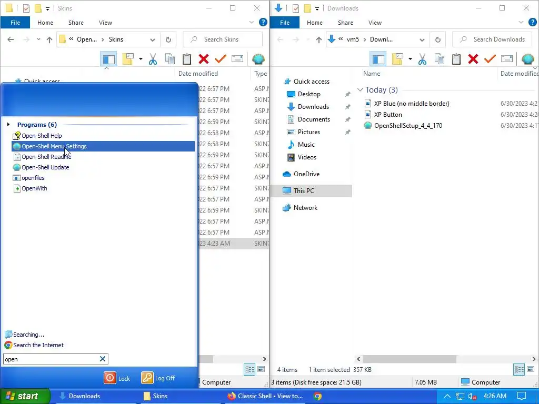The image size is (539, 404).
Task: Click Properties checkmark in Downloads window
Action: coord(490,59)
